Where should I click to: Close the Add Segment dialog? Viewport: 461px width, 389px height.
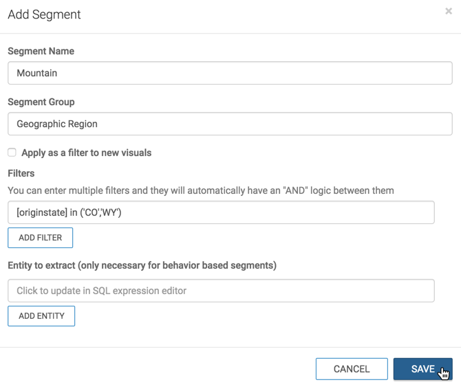pyautogui.click(x=449, y=11)
